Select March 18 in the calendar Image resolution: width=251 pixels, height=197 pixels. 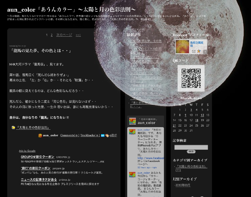(x=196, y=120)
